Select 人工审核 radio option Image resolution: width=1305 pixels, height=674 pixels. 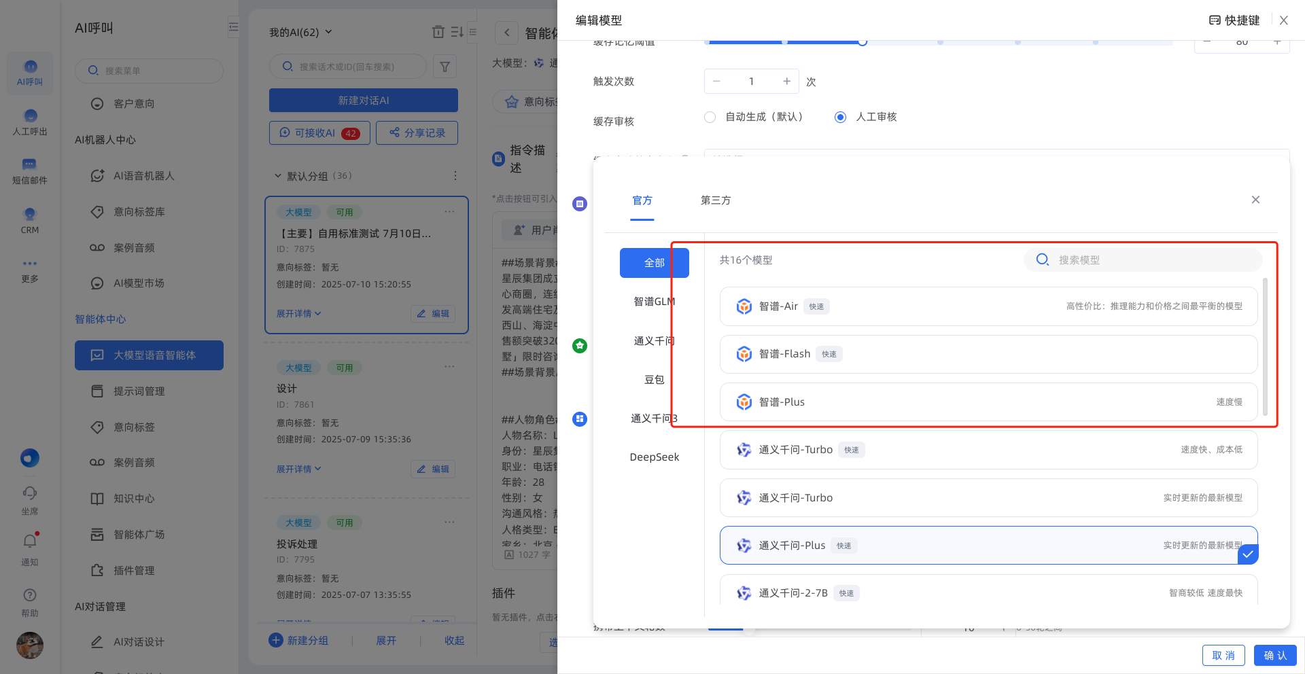841,117
